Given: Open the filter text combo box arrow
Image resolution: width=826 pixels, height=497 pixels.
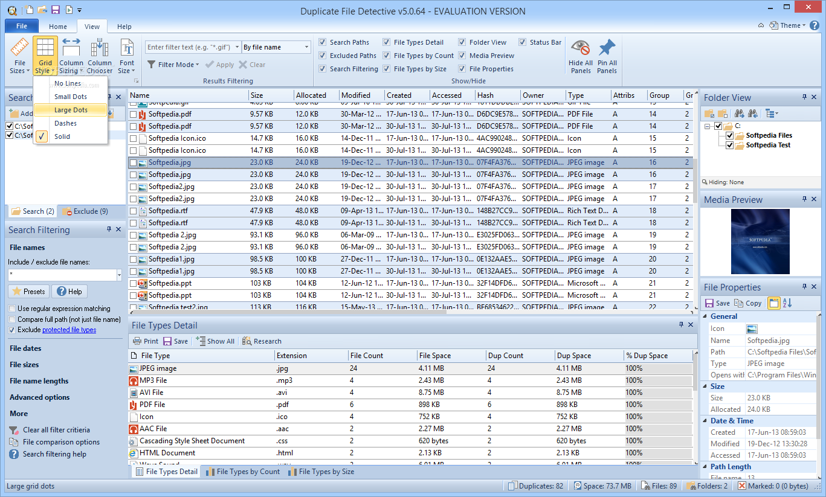Looking at the screenshot, I should tap(237, 47).
